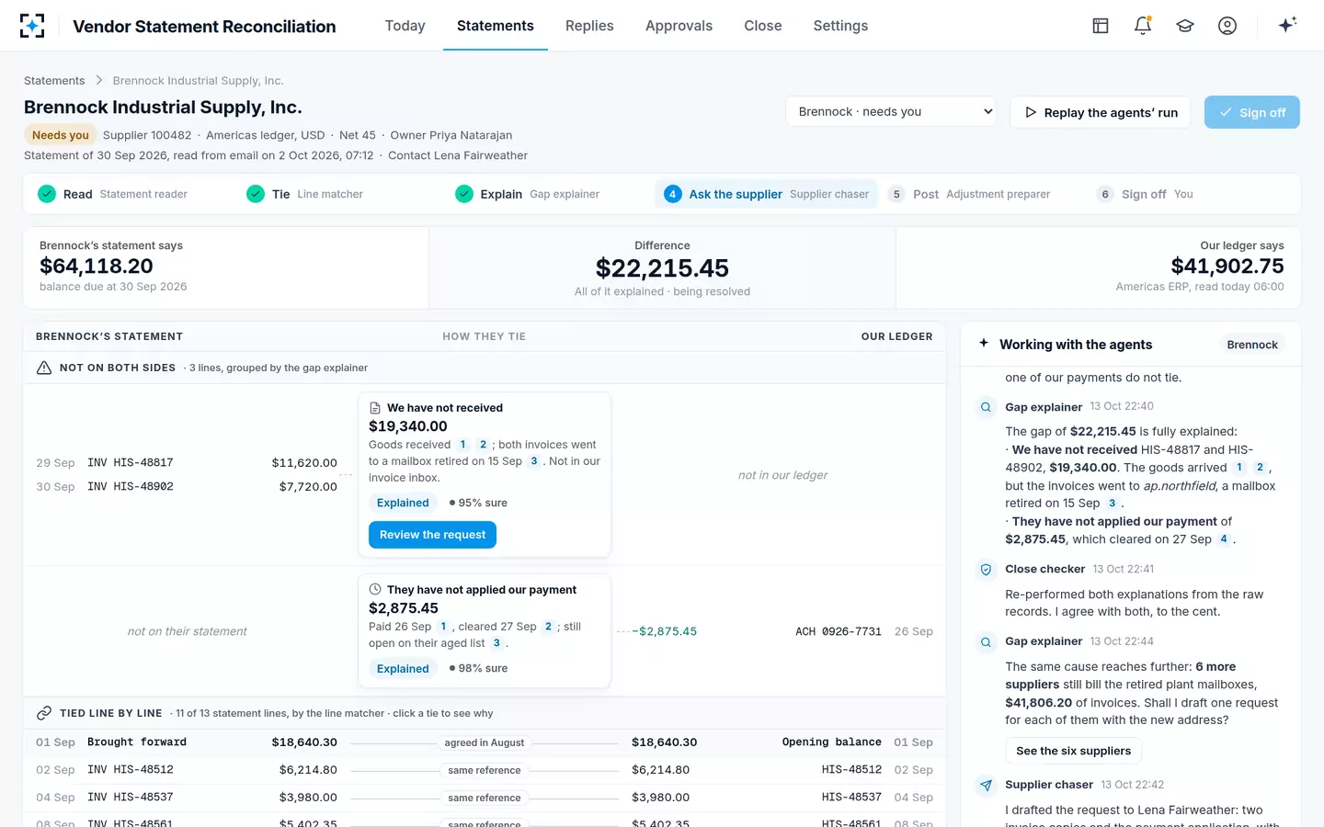Open the table layout icon in header
The image size is (1324, 827).
point(1101,26)
